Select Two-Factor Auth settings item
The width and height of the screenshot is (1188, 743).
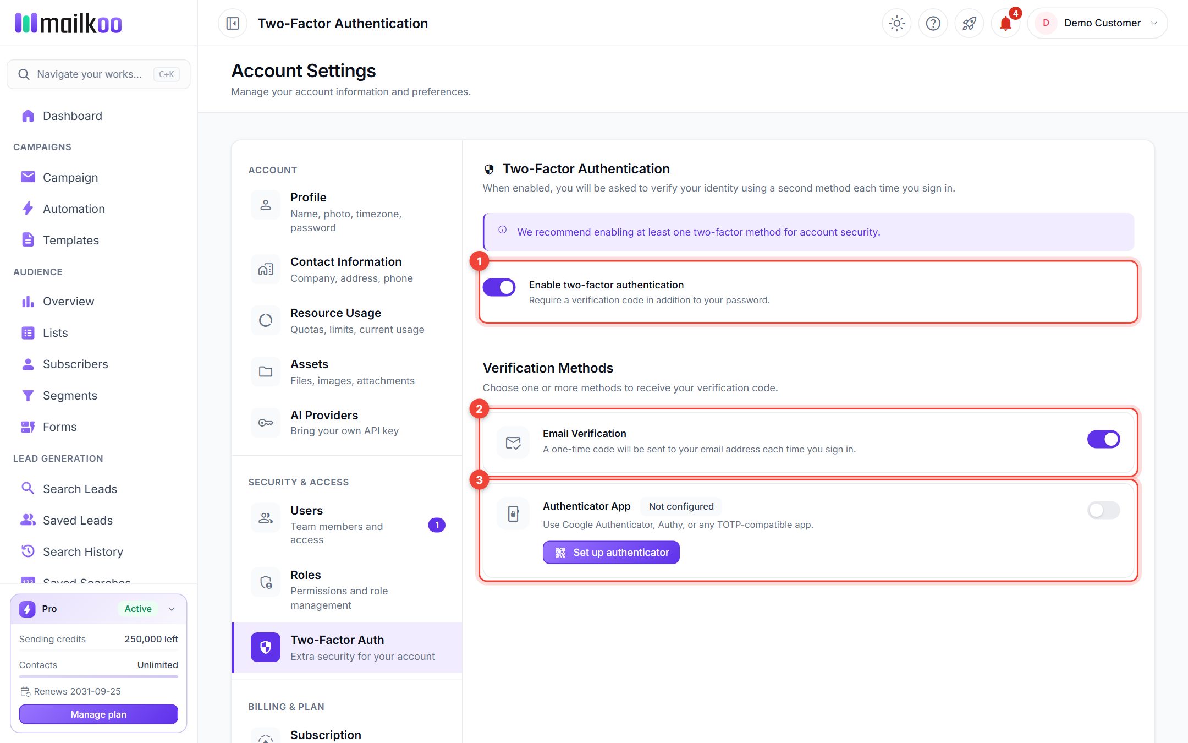346,648
